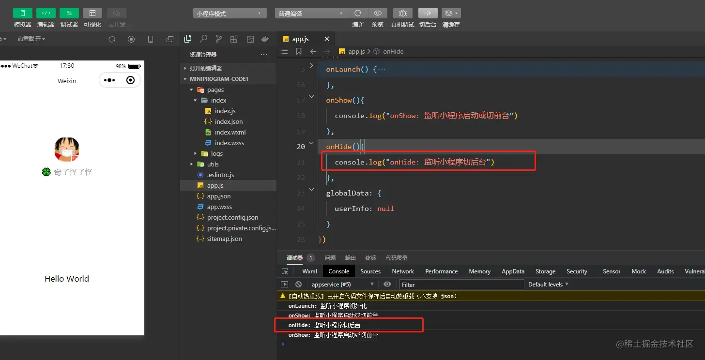Screen dimensions: 705x360
Task: Open the 热重载 hot reload dropdown
Action: [31, 39]
